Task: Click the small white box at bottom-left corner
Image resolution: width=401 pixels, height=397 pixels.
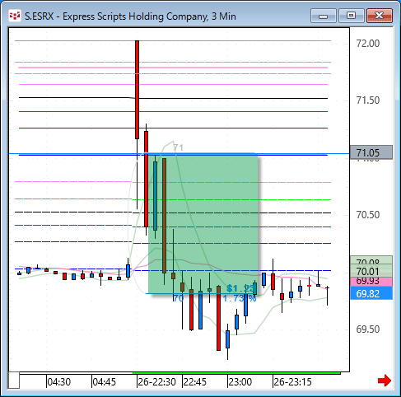Action: pos(13,381)
